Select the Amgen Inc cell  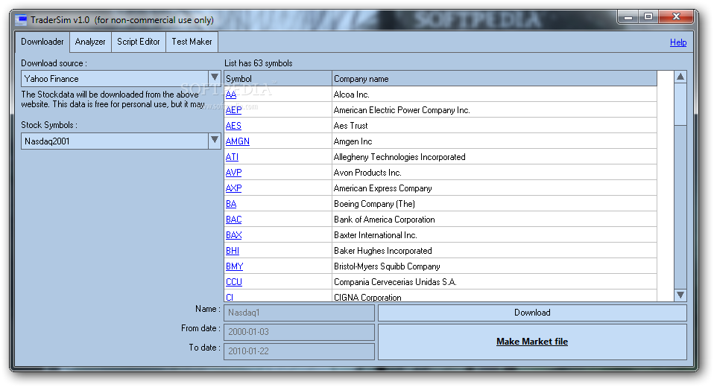[495, 141]
